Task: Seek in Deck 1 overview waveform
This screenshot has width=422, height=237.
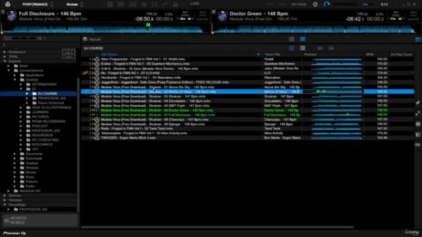Action: pyautogui.click(x=105, y=29)
